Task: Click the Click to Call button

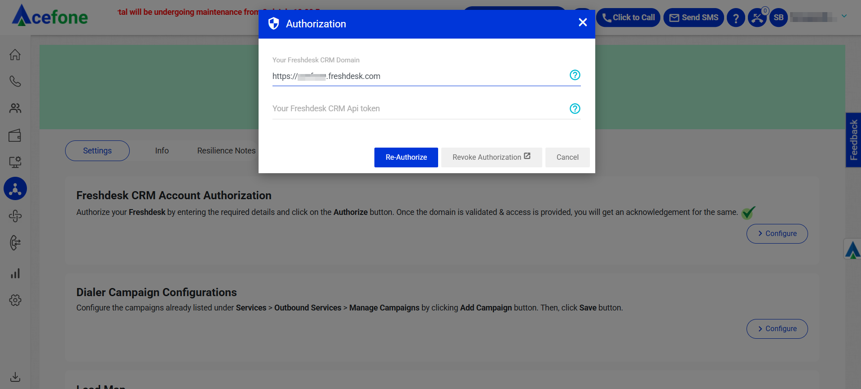Action: tap(628, 17)
